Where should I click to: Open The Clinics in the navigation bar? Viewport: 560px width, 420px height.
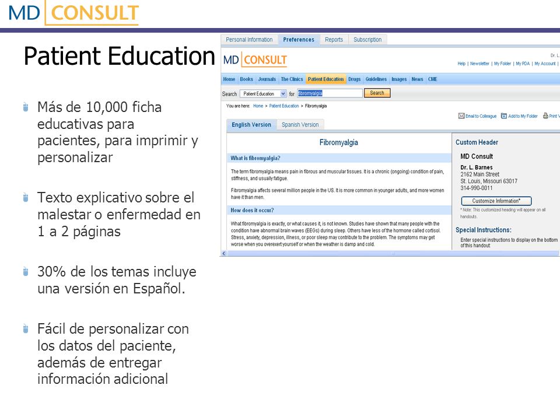pos(292,79)
